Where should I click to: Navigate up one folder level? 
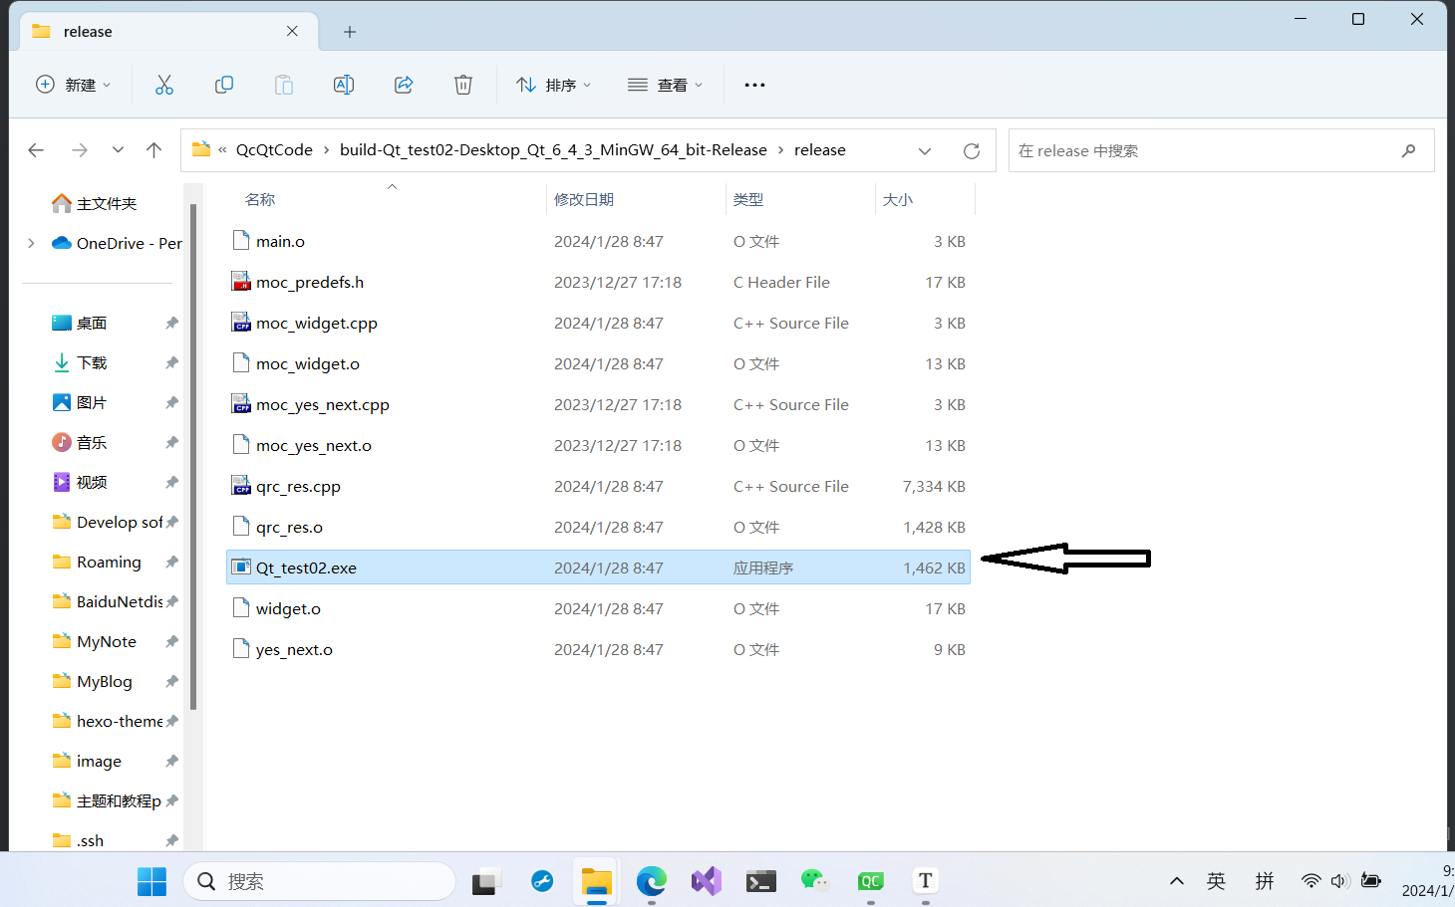[x=153, y=150]
